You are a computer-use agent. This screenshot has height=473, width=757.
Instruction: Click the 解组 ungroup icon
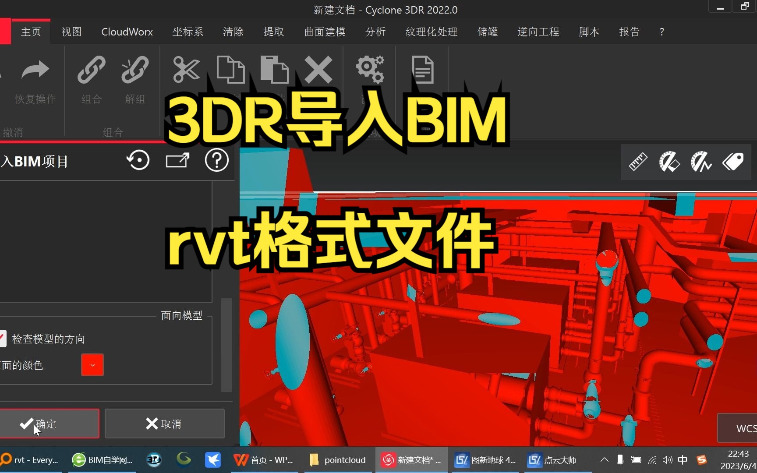click(x=135, y=70)
